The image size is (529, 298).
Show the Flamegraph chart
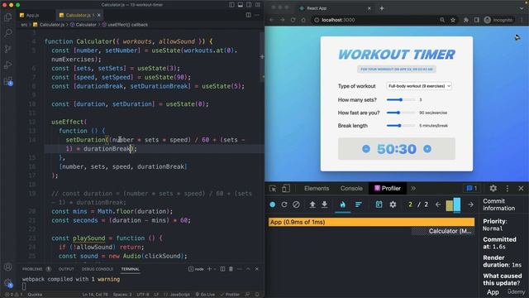pos(342,204)
